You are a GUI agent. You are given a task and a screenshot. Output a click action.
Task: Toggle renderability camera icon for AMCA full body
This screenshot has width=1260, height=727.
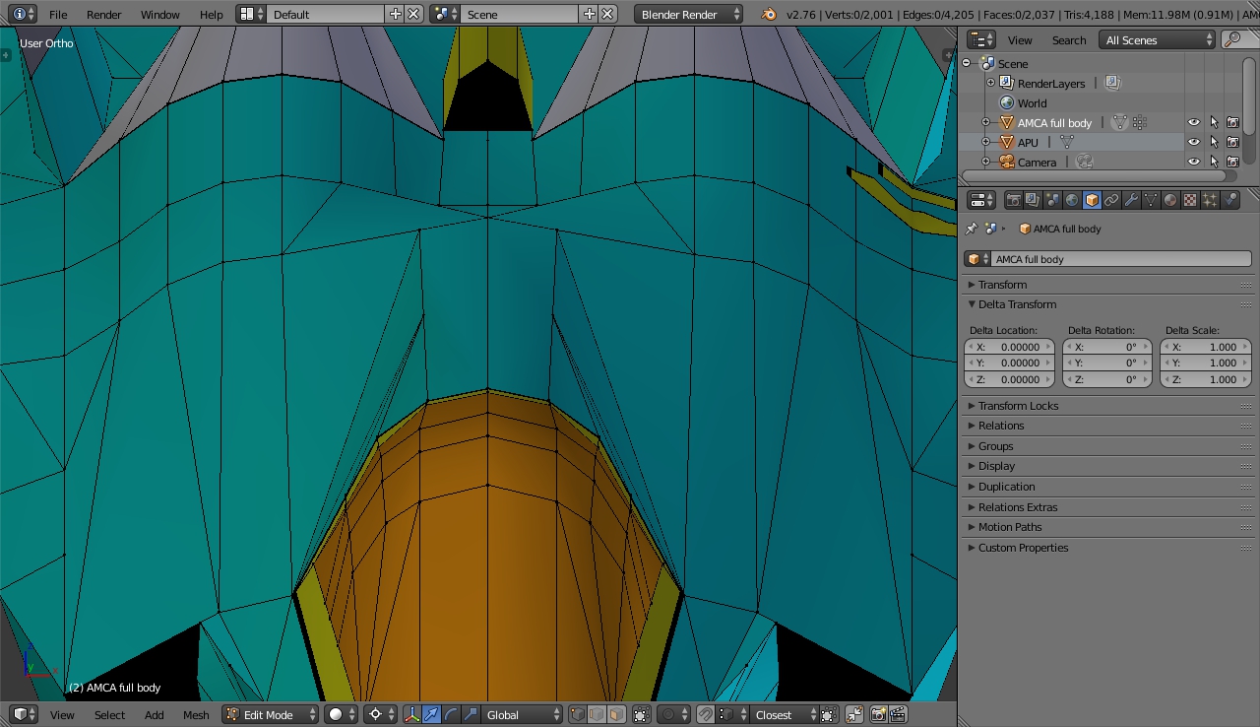(1232, 122)
